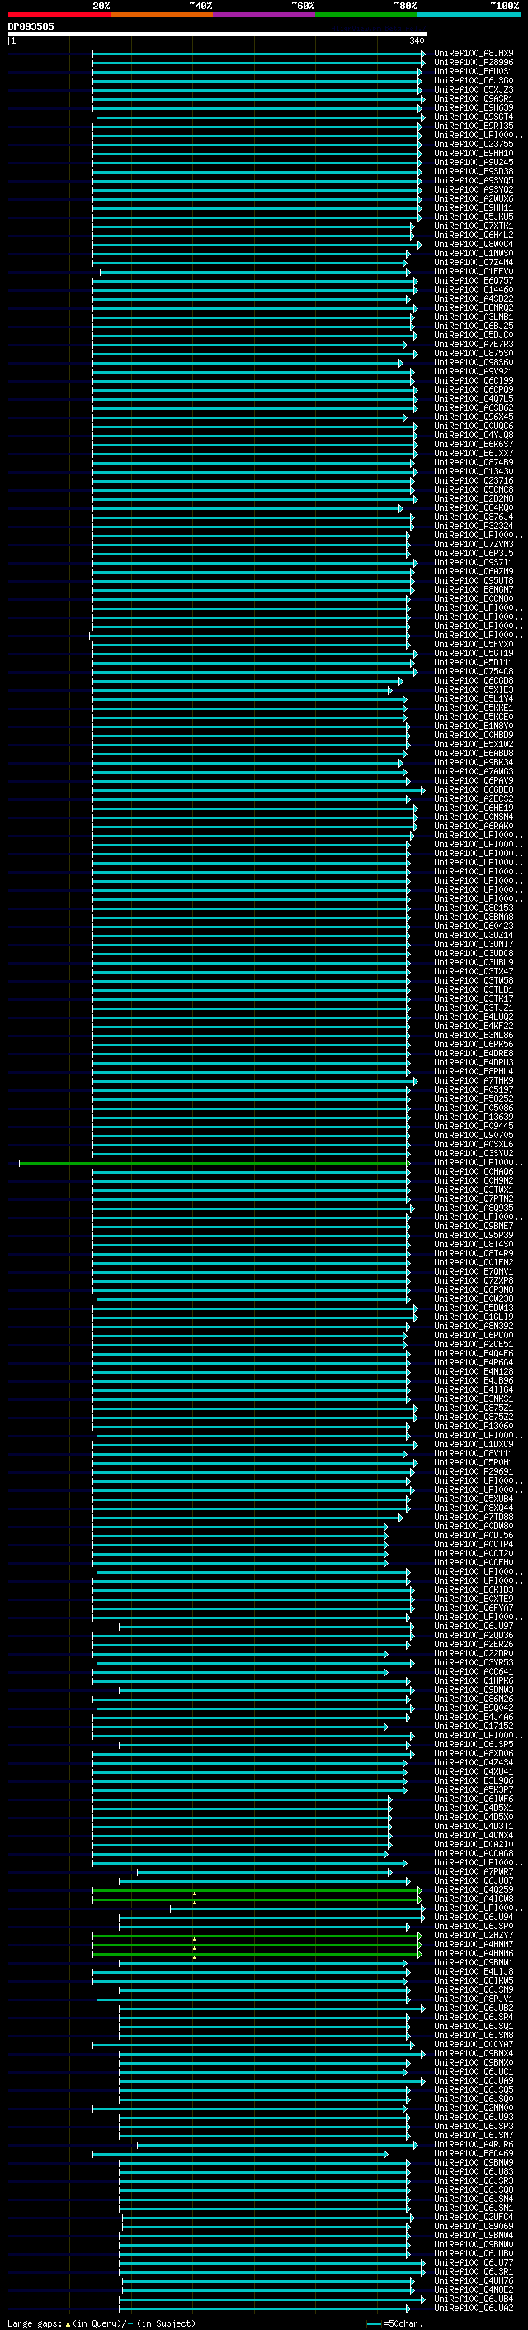Select the UniRef100_Q9SGT4 label
This screenshot has width=528, height=2330.
(474, 117)
